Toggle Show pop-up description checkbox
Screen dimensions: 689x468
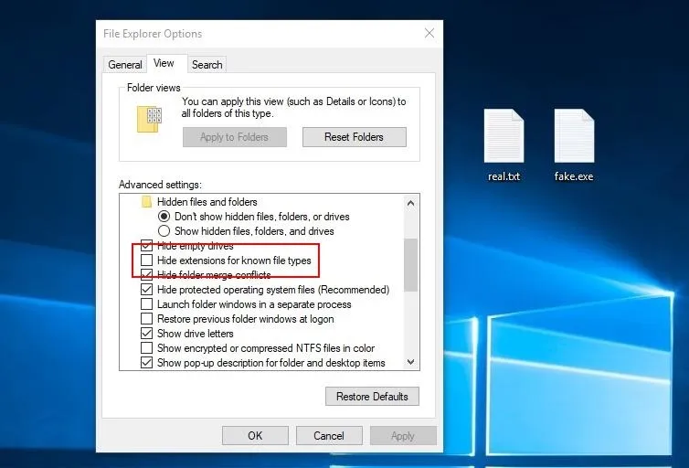pos(146,363)
